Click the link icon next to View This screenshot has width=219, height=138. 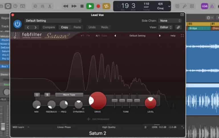[178, 27]
